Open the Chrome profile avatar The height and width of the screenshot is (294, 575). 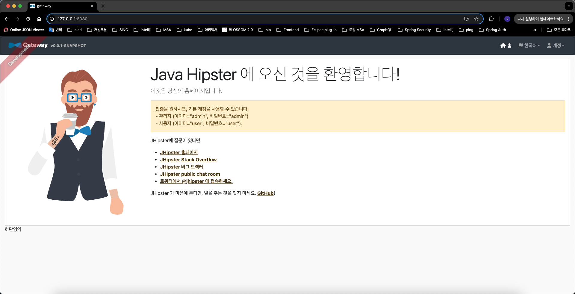(x=507, y=19)
